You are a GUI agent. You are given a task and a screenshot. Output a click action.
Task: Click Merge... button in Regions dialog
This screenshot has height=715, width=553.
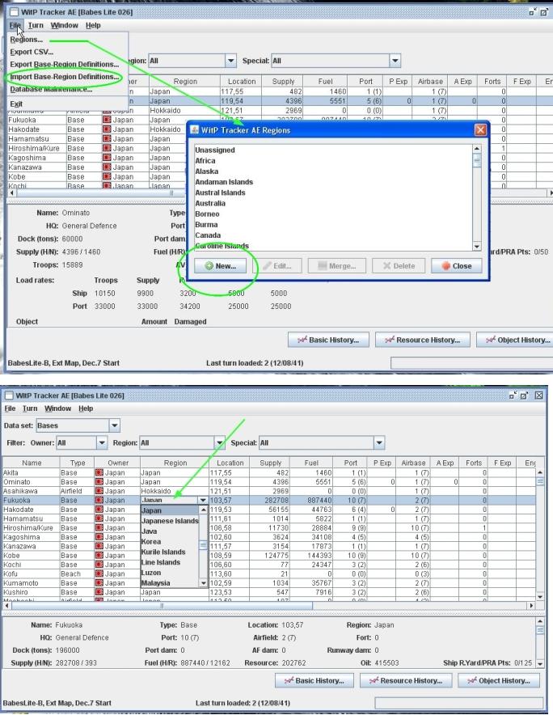click(336, 266)
